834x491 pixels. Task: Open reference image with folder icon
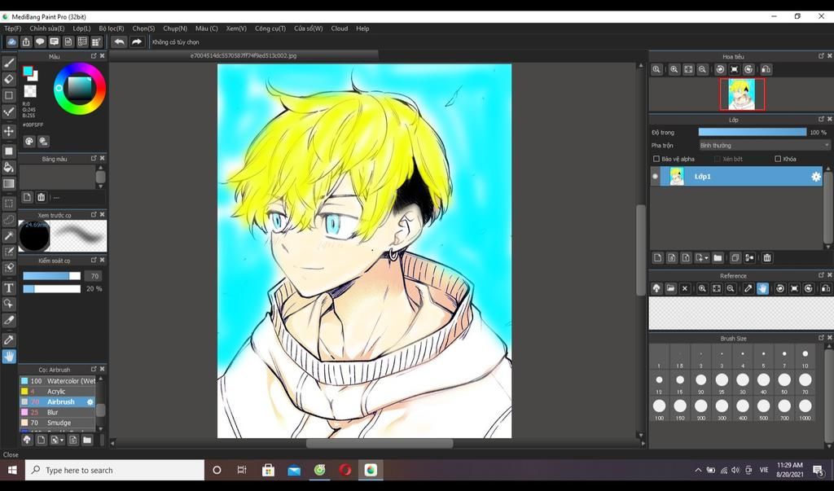671,288
